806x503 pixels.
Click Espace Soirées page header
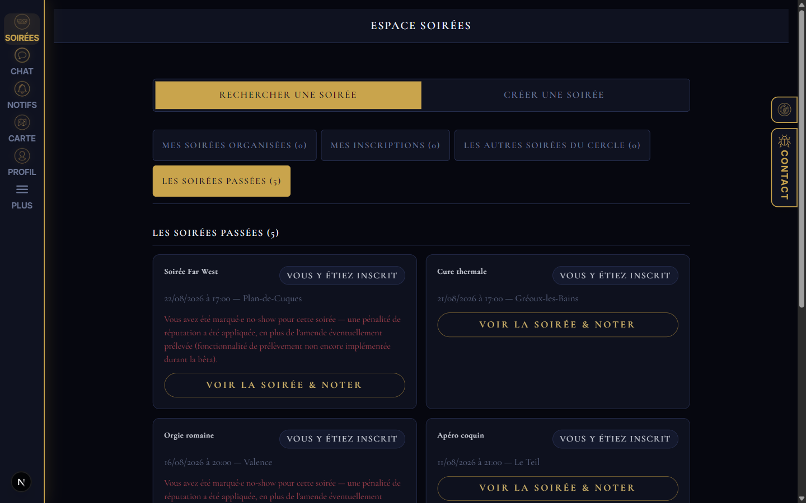pos(421,26)
